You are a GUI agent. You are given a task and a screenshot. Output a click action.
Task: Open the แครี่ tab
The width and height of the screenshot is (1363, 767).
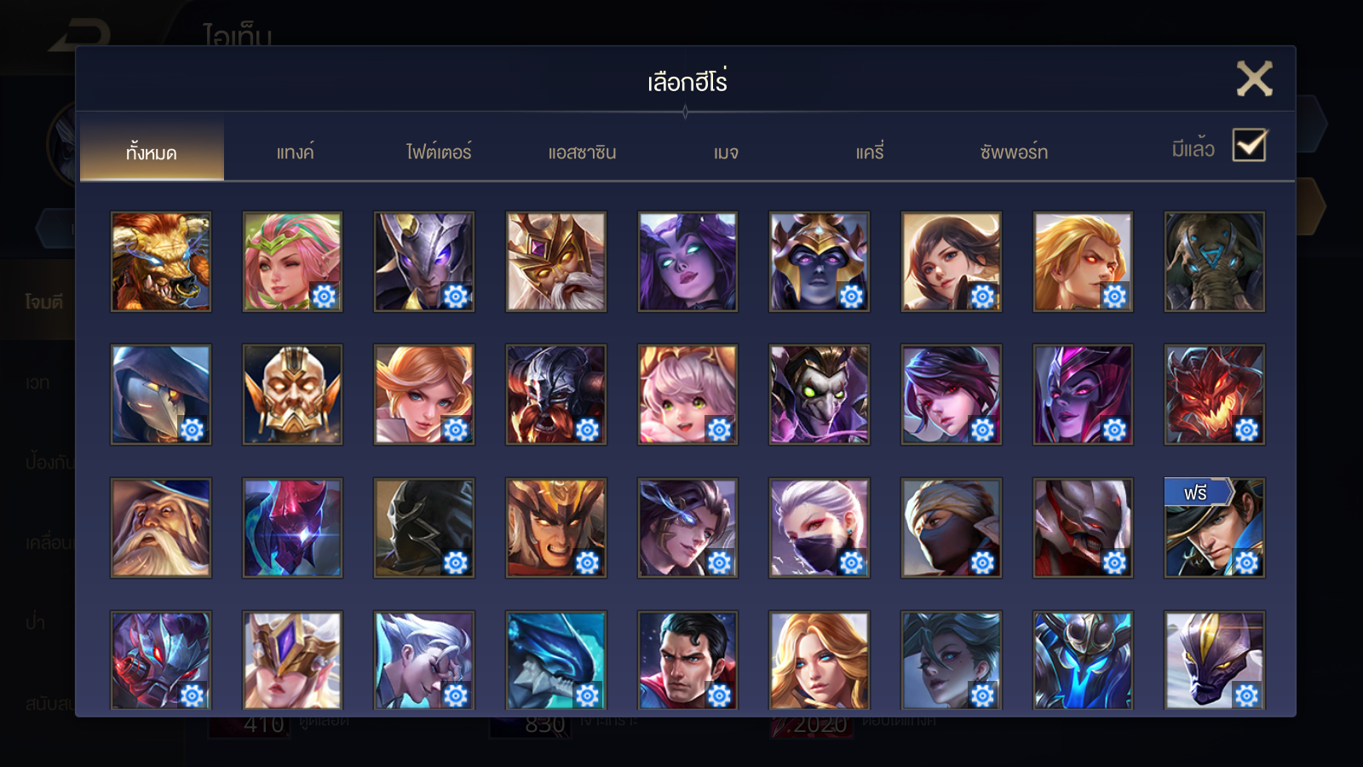870,152
